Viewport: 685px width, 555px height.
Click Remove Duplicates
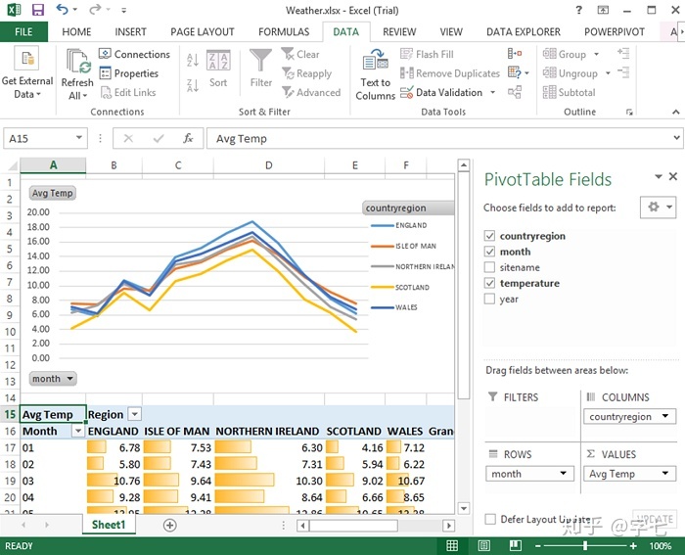click(450, 73)
